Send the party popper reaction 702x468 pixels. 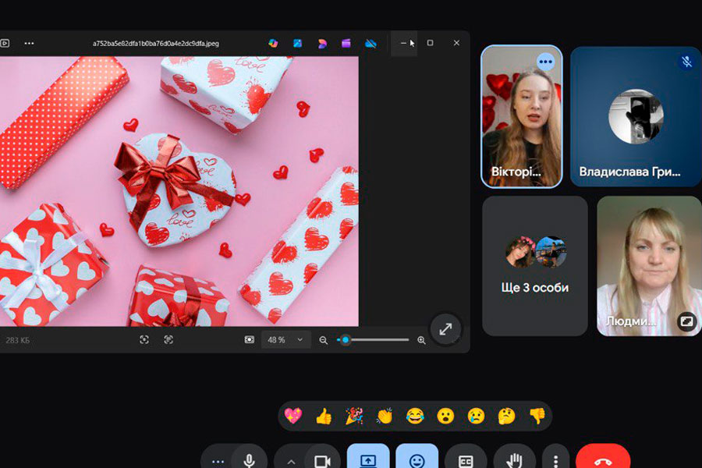(354, 416)
